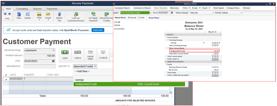Click the Show Filters link

click(154, 18)
